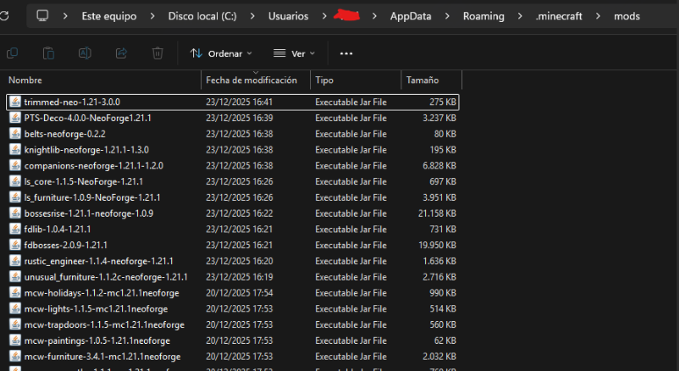This screenshot has width=679, height=371.
Task: Expand chevron after Este equipo
Action: pos(153,16)
